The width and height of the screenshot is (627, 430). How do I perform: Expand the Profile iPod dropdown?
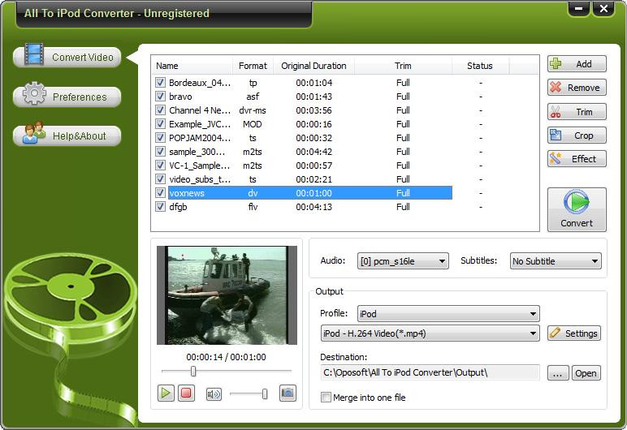point(448,314)
